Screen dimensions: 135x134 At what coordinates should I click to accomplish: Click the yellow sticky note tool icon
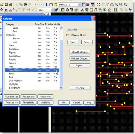(91, 10)
